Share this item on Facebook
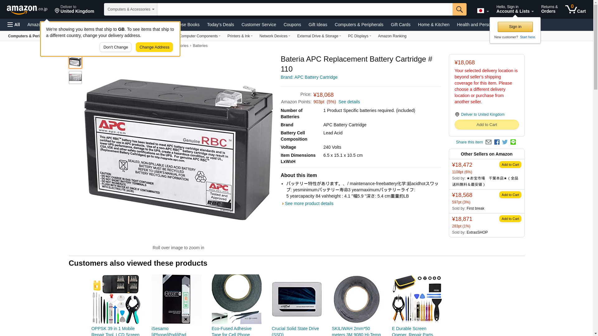 (x=497, y=142)
